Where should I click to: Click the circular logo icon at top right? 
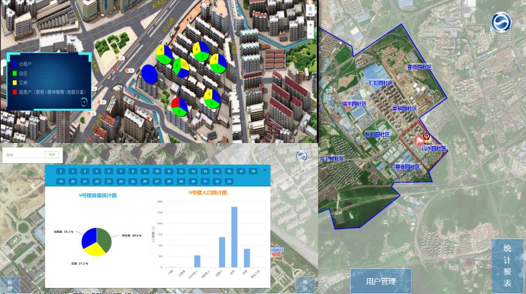point(502,23)
